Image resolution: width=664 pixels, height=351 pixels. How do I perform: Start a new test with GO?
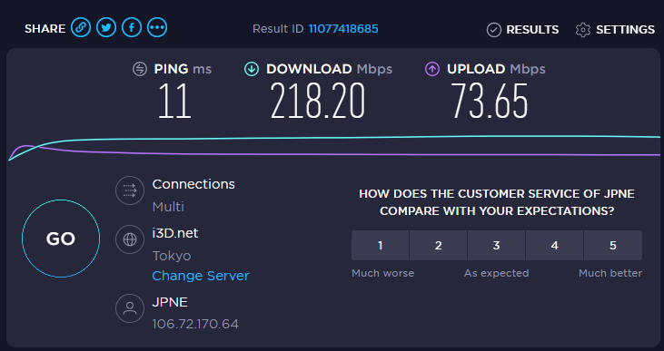(x=61, y=239)
